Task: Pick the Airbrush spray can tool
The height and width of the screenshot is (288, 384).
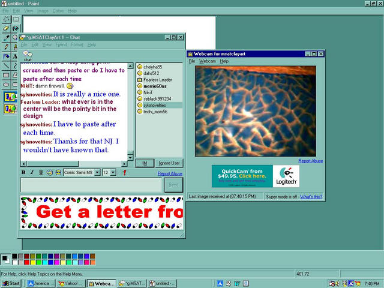Action: pos(6,56)
